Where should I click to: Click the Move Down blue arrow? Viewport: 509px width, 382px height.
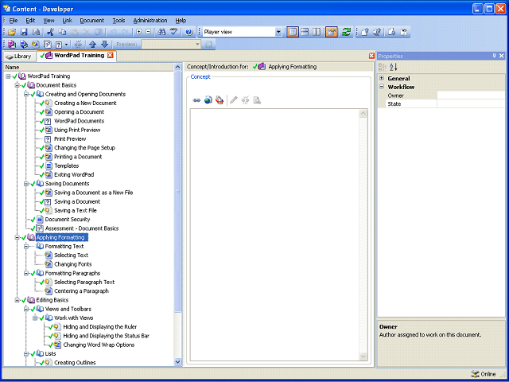[x=104, y=45]
